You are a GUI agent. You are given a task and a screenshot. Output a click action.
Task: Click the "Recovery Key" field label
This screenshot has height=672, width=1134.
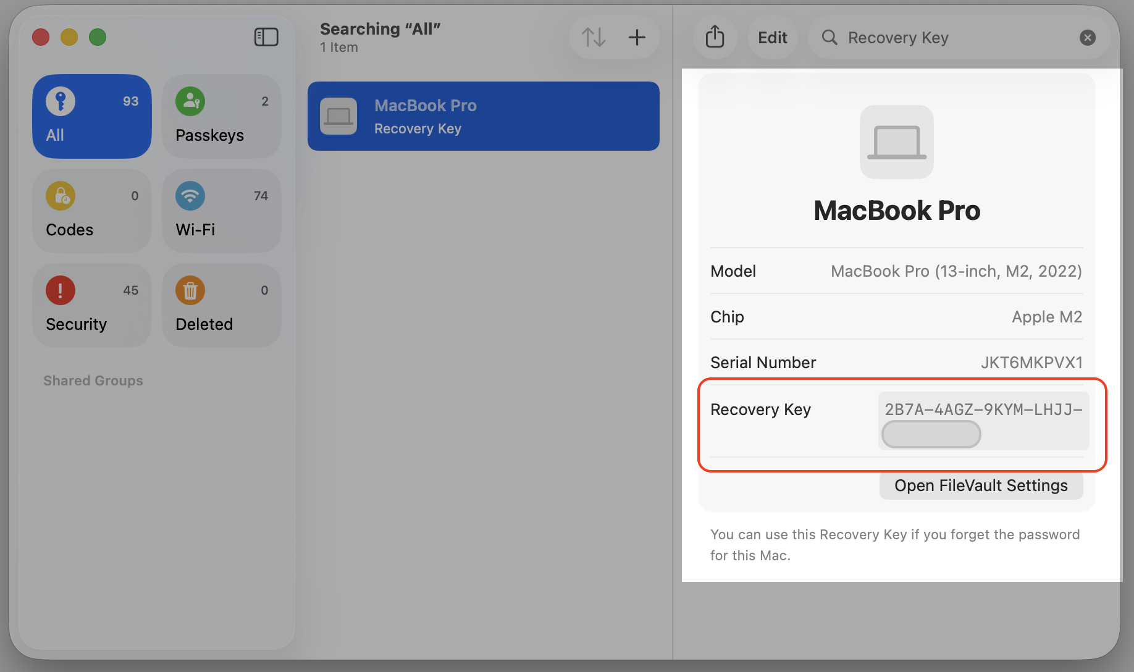tap(760, 409)
